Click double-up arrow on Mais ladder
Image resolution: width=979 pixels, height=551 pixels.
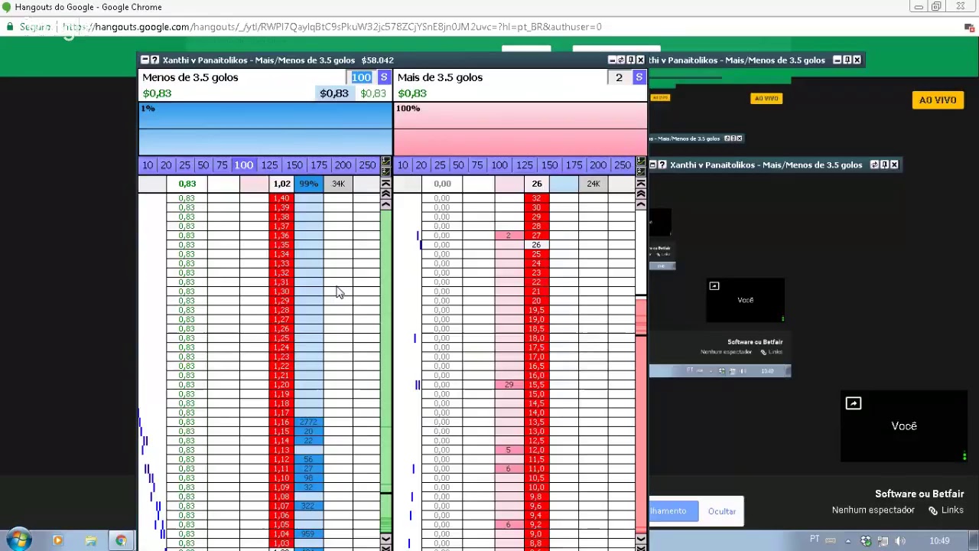[641, 194]
